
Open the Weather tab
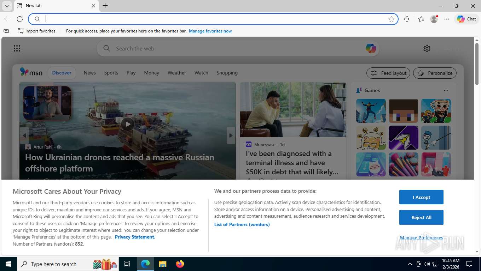pos(177,73)
